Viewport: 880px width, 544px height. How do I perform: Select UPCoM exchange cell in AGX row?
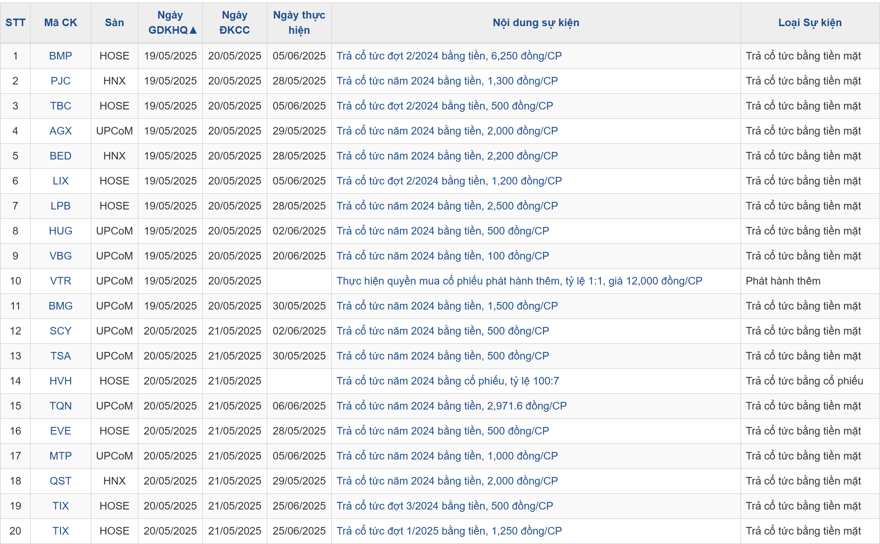click(x=115, y=131)
